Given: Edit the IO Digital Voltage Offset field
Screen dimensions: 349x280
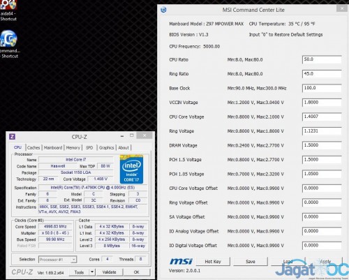Looking at the screenshot, I should (322, 246).
